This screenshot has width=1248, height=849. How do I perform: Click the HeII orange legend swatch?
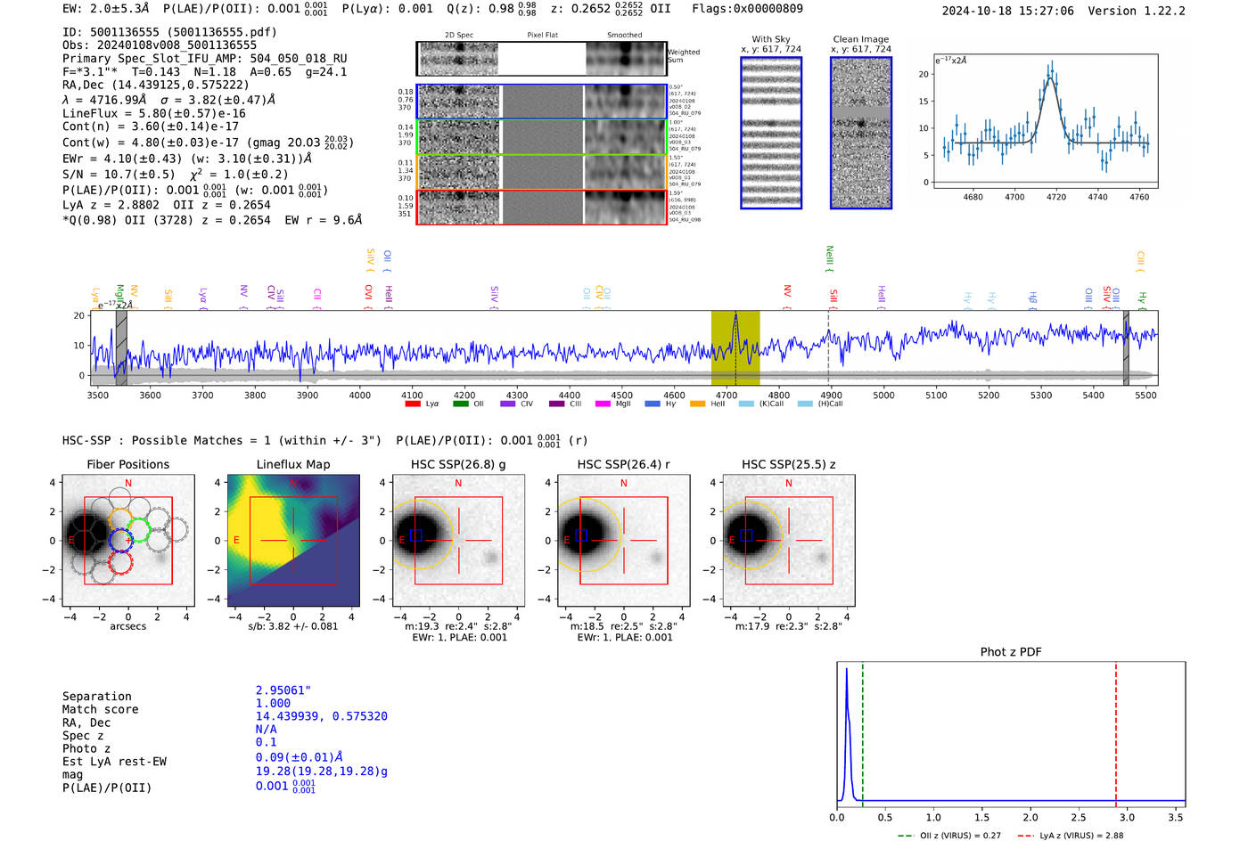pos(697,404)
